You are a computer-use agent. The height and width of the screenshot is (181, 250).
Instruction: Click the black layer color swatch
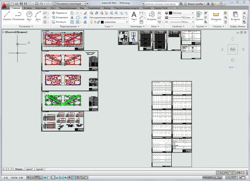(x=102, y=22)
